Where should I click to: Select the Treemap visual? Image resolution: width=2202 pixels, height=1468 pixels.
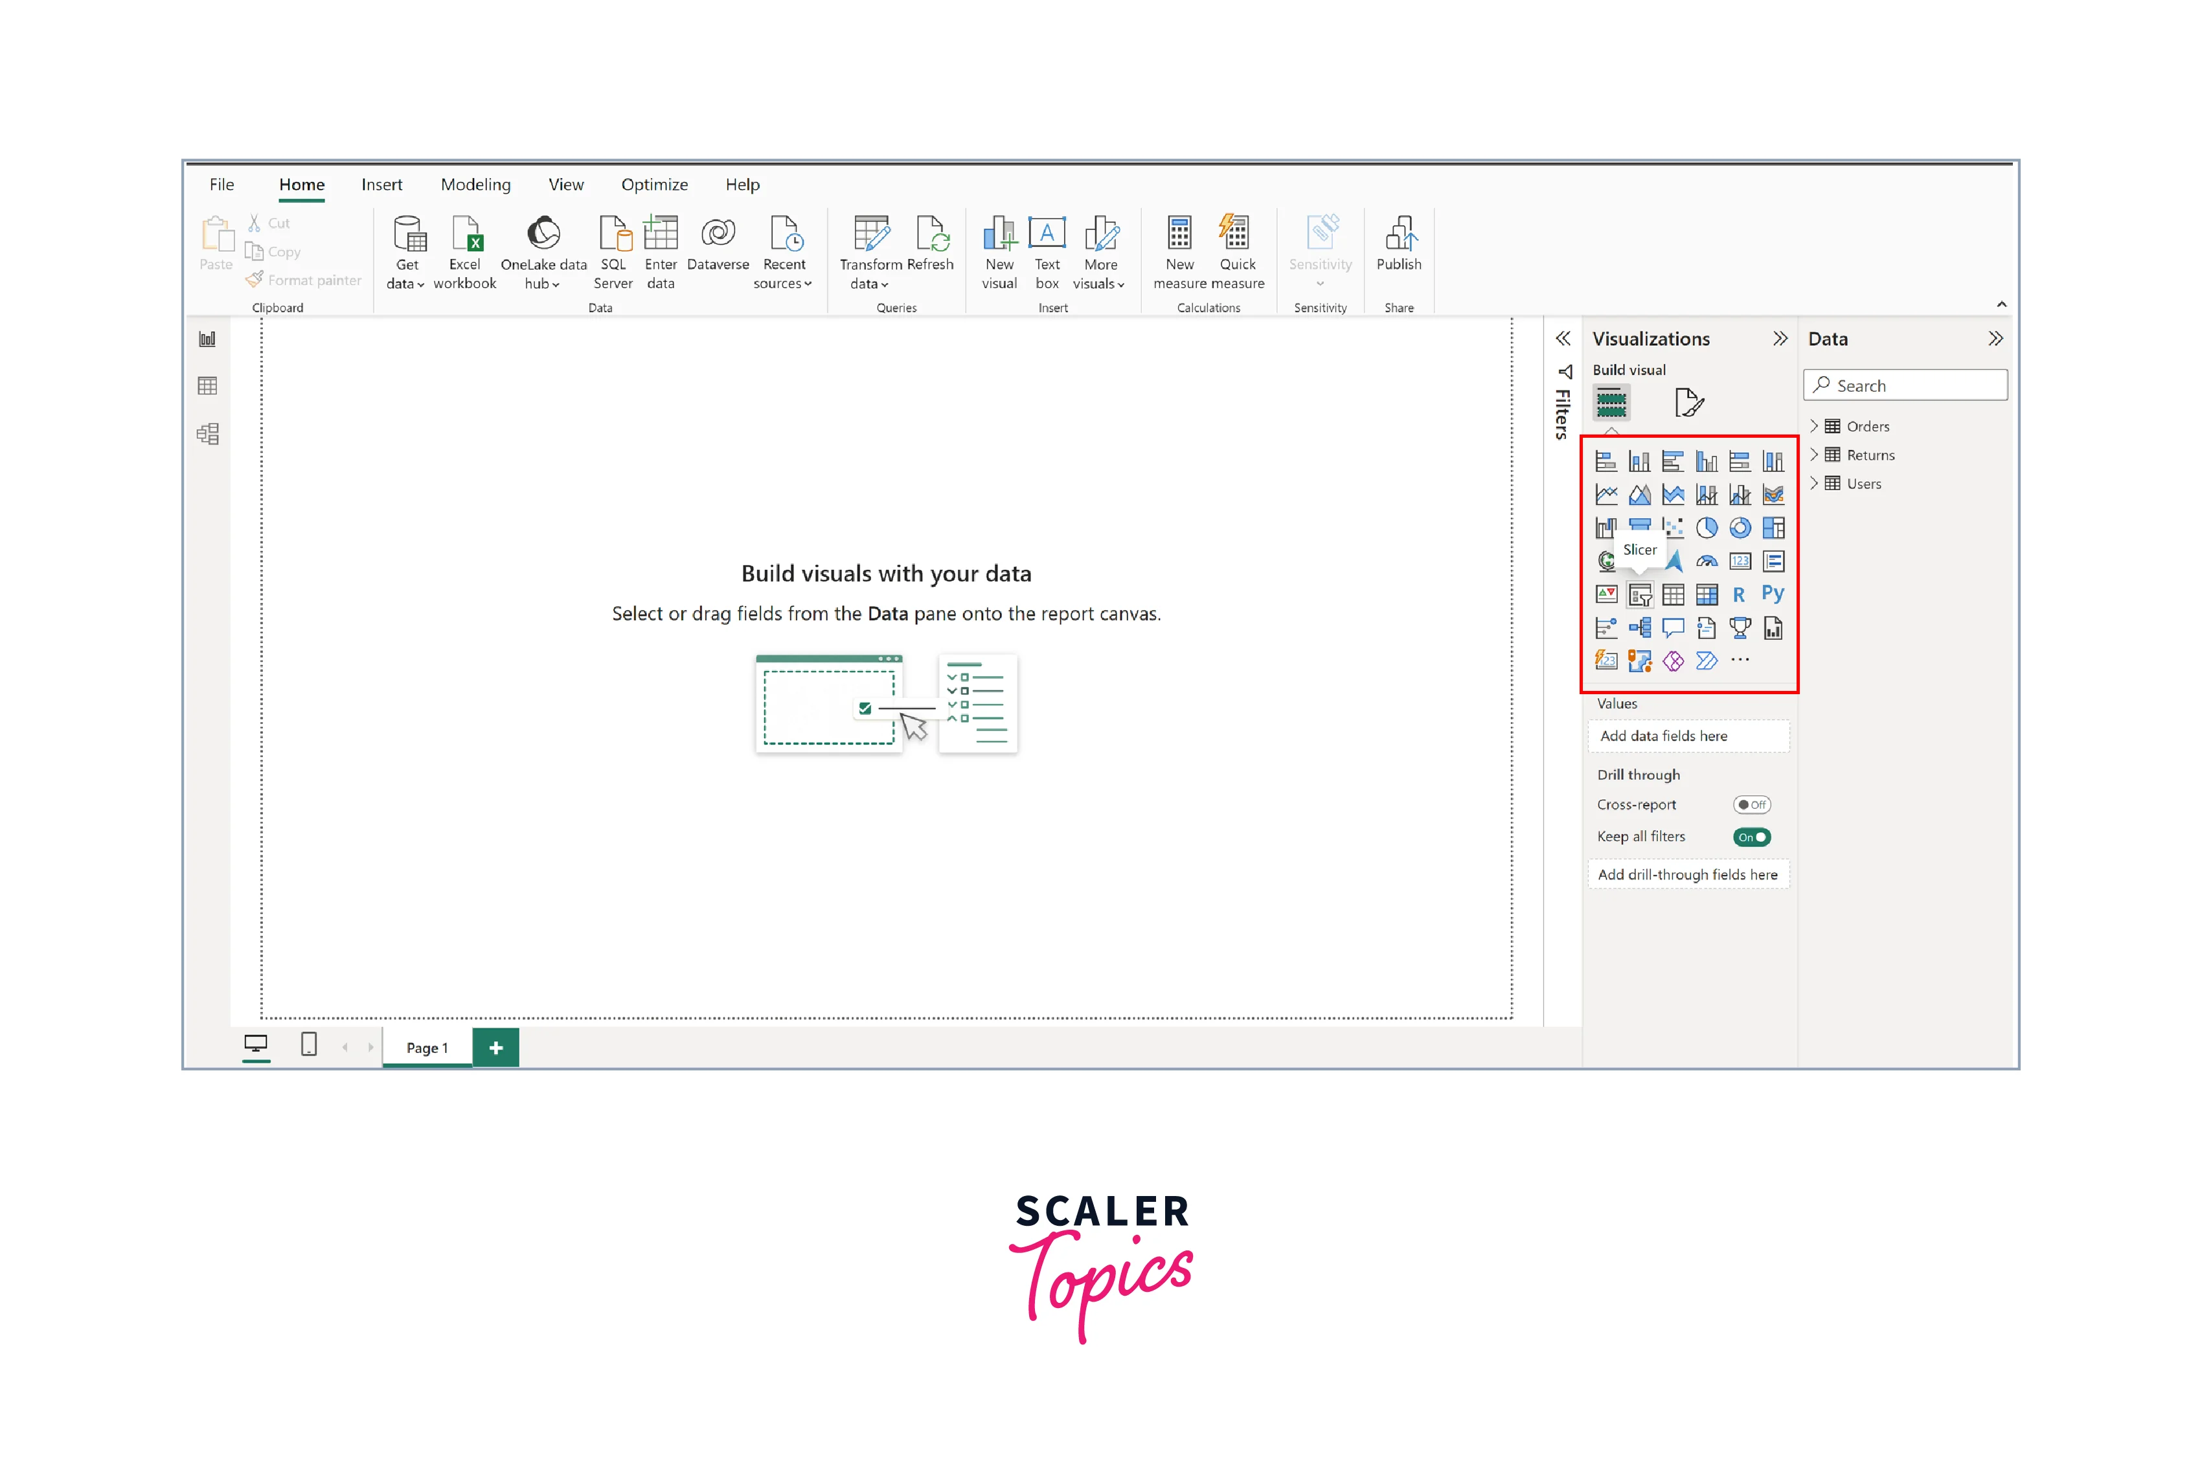coord(1772,528)
